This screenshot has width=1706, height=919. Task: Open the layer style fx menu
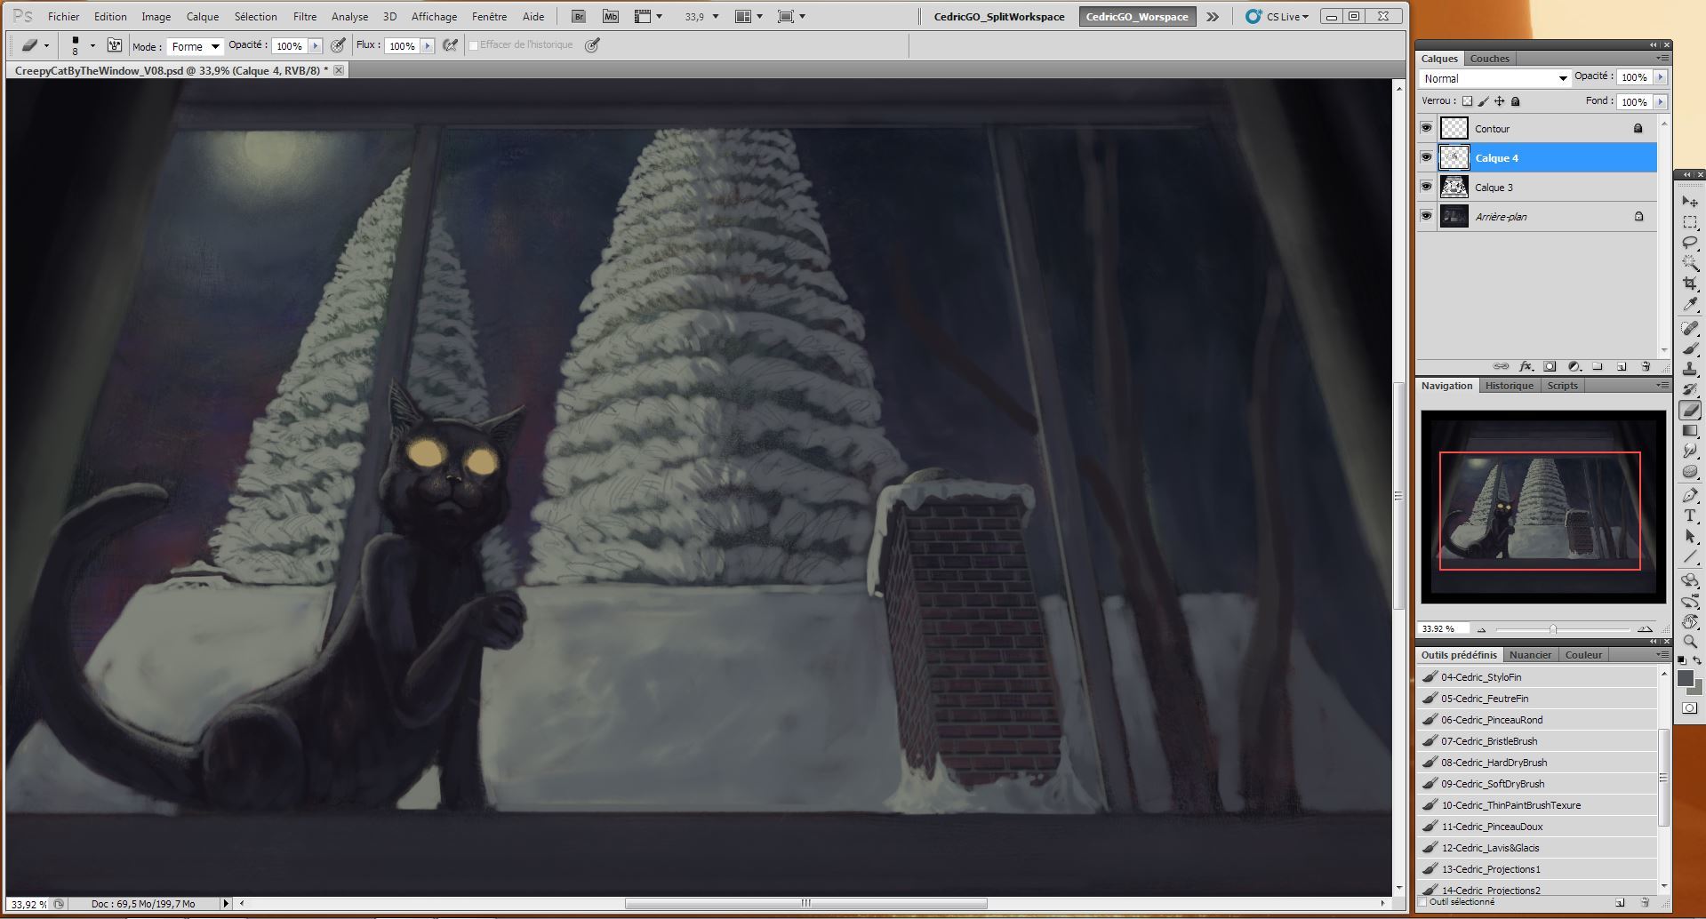(1526, 366)
